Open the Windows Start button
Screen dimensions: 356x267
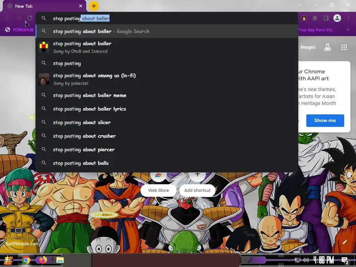[x=8, y=260]
